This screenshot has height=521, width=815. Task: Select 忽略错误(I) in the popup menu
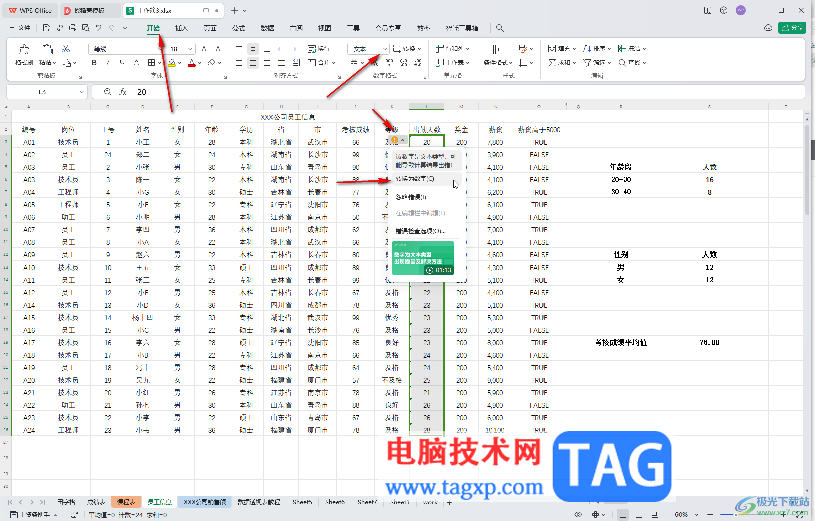[x=426, y=197]
